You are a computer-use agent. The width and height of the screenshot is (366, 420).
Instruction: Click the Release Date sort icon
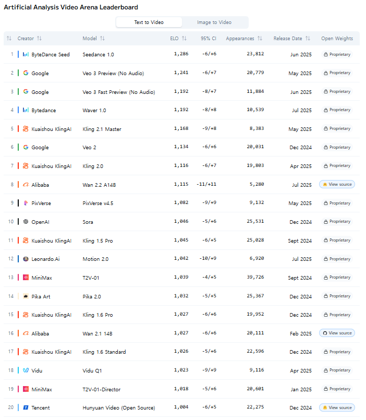point(308,39)
